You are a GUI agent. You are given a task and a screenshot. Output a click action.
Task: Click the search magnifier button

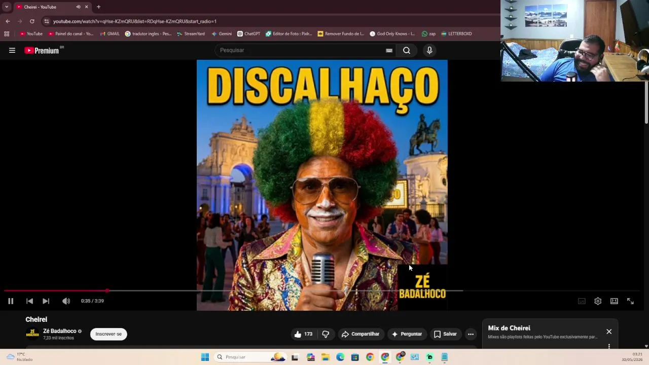pyautogui.click(x=407, y=50)
